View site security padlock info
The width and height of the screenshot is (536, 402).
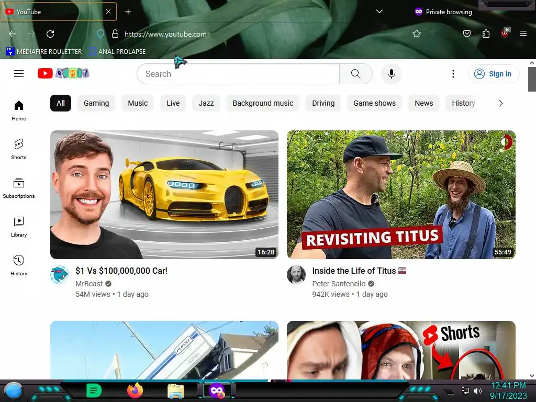[115, 34]
